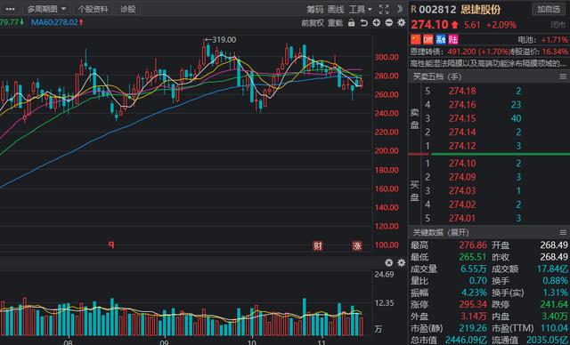
Task: Expand the 工具 tools dropdown
Action: 360,10
